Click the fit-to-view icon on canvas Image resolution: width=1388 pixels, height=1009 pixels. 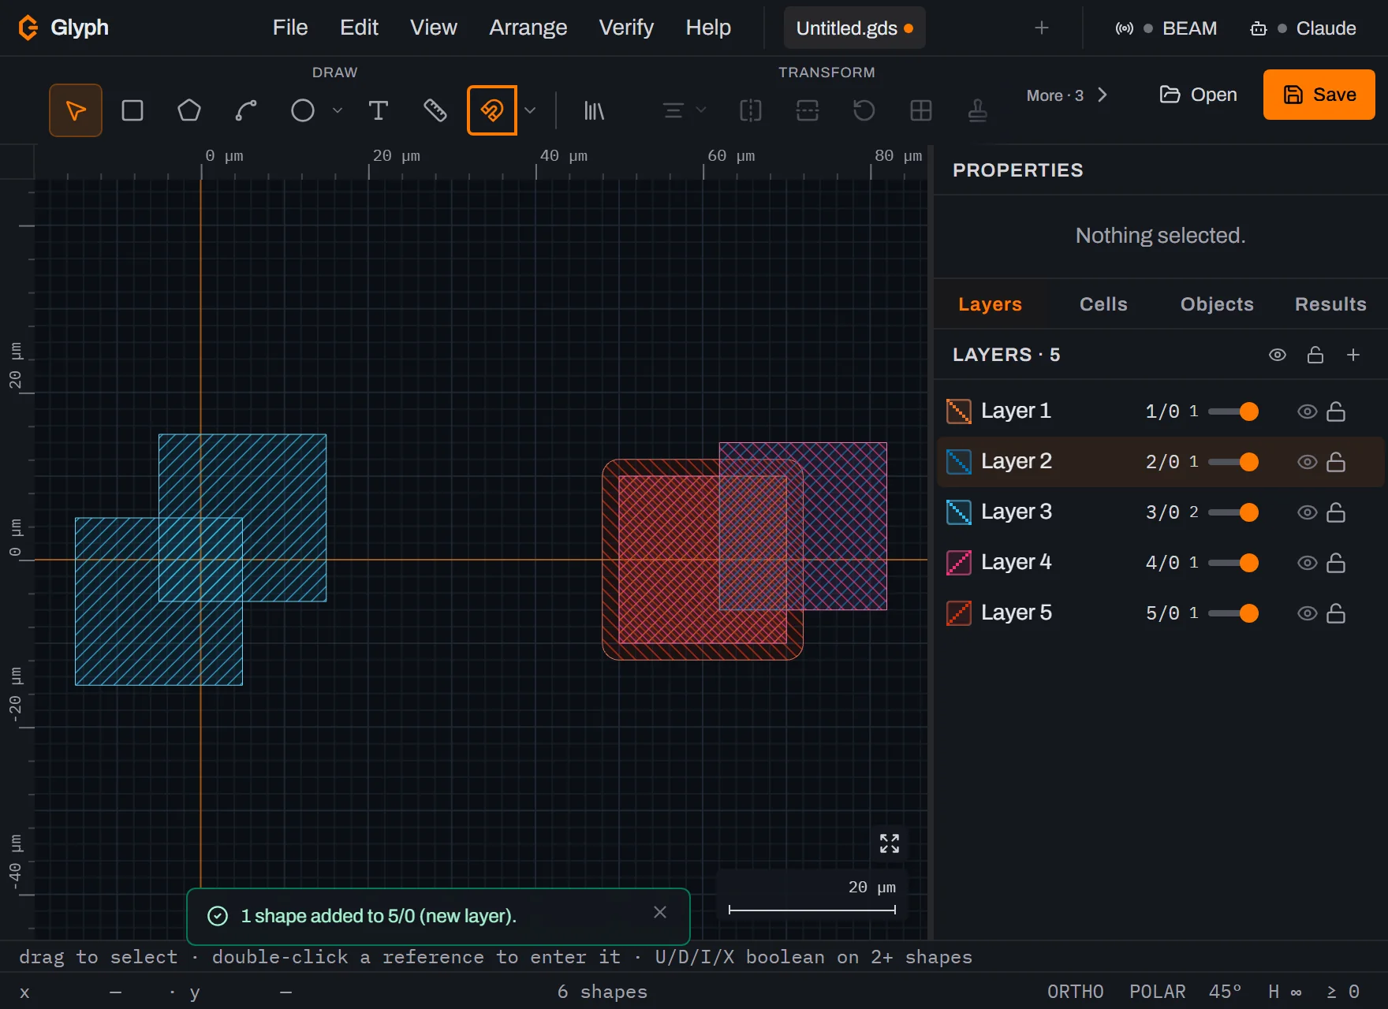pos(890,843)
